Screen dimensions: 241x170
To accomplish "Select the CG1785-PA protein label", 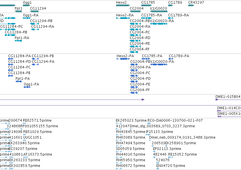I will point(152,56).
